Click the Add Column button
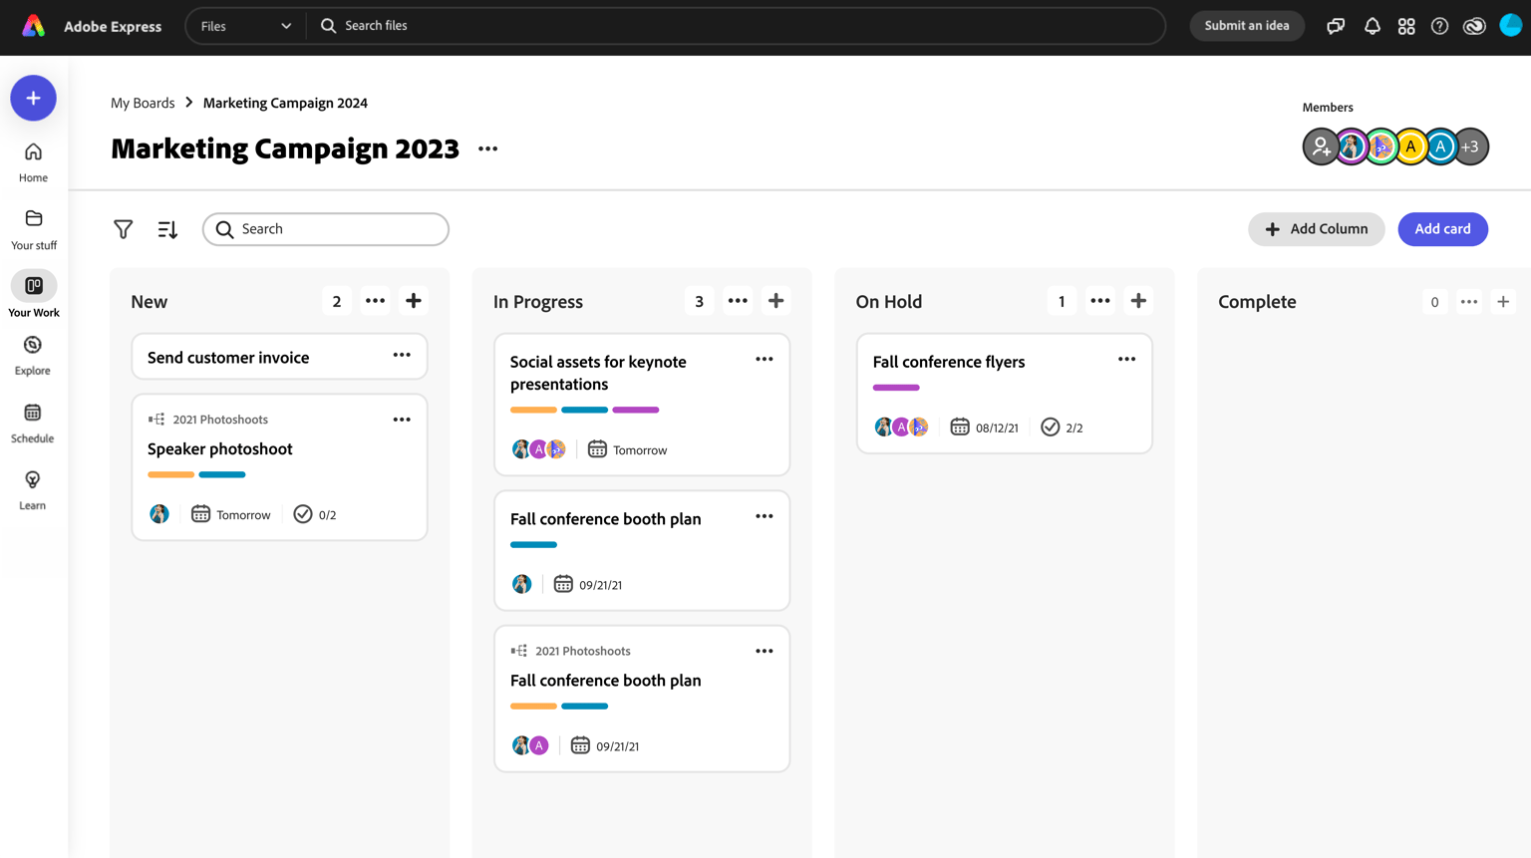1531x858 pixels. tap(1316, 229)
